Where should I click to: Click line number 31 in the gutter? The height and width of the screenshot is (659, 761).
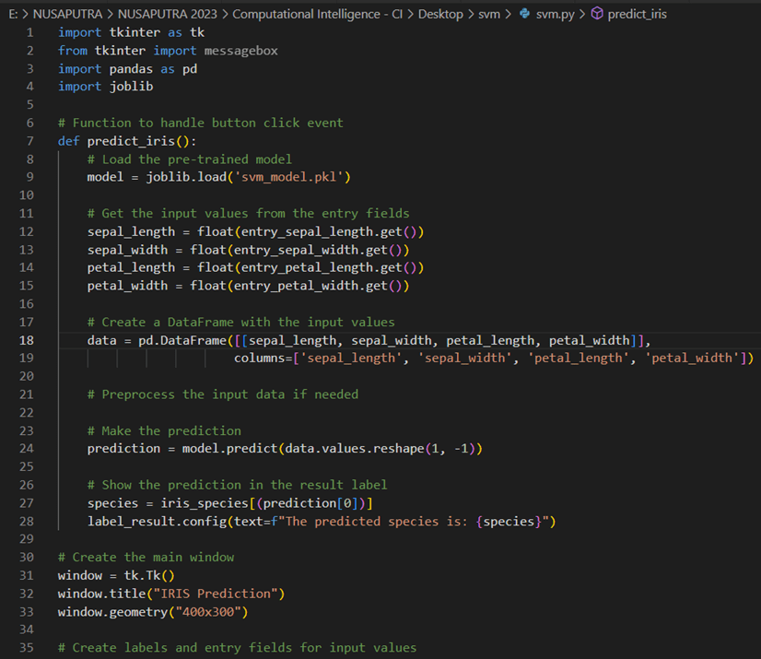point(26,576)
